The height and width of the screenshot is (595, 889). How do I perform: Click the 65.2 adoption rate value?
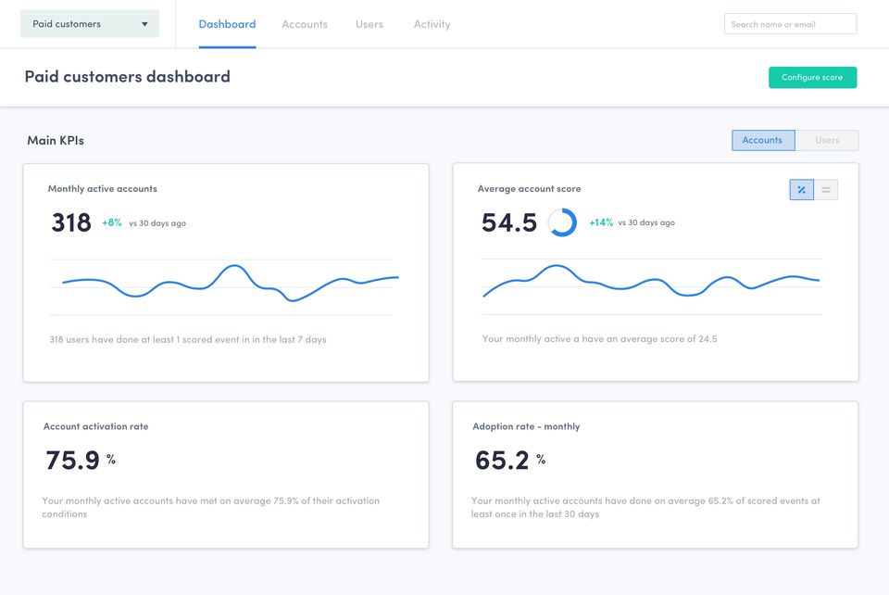click(x=502, y=460)
